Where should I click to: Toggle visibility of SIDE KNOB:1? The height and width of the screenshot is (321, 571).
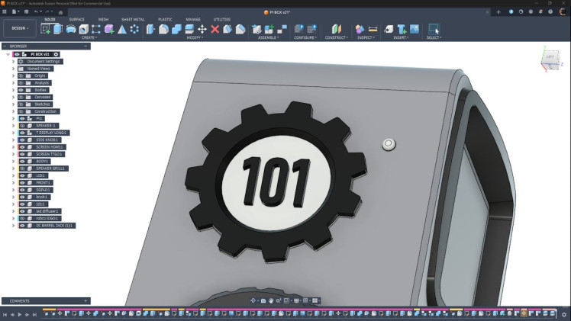(22, 140)
